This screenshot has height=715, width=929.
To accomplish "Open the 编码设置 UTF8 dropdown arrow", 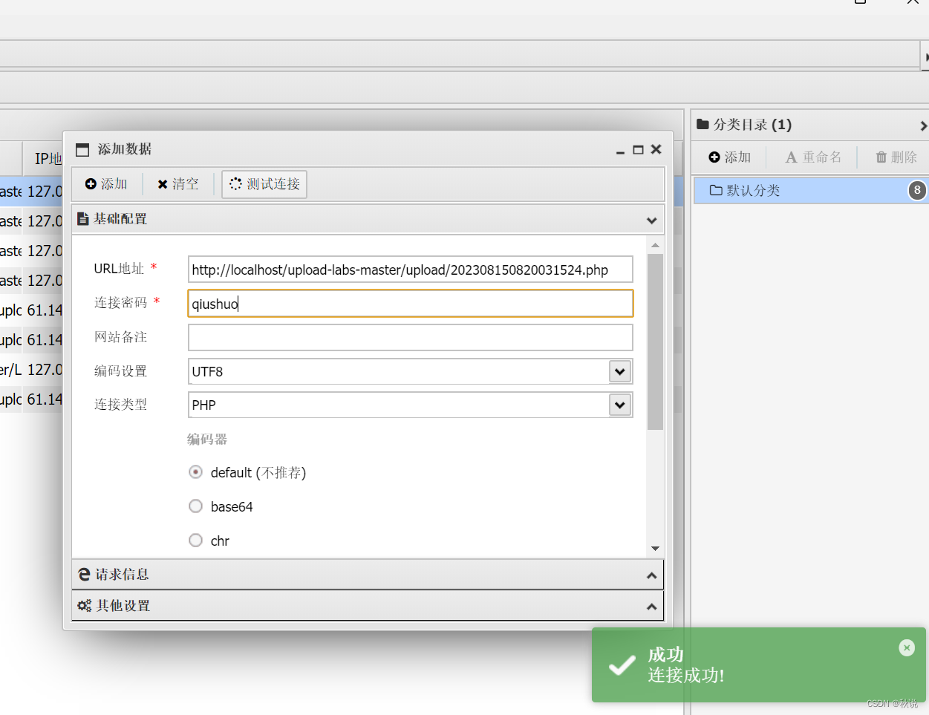I will (x=620, y=371).
